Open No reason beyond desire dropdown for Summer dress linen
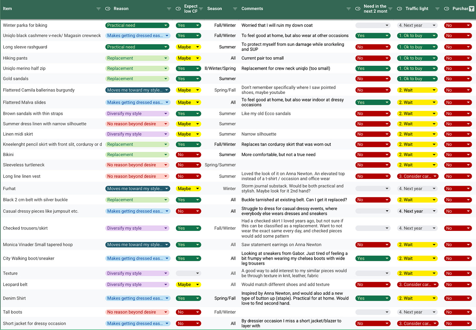Viewport: 476px width, 330px height. (x=137, y=124)
